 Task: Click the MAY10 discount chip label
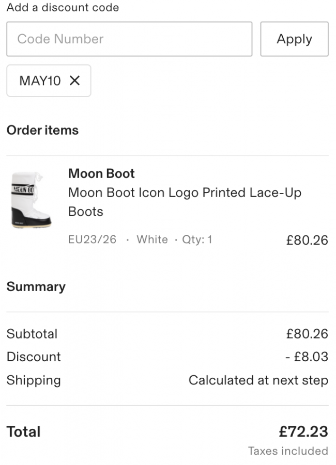40,81
